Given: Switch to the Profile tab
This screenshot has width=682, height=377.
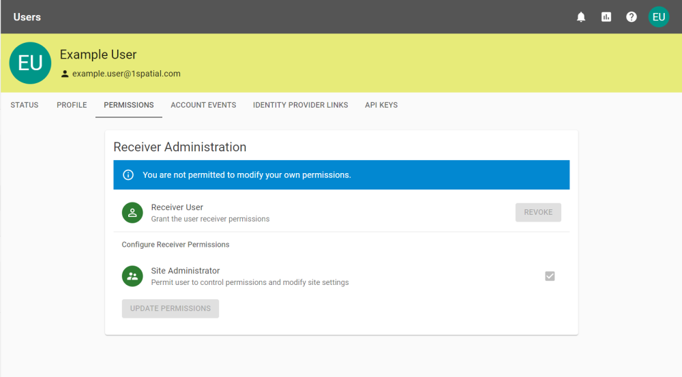Looking at the screenshot, I should [x=72, y=105].
